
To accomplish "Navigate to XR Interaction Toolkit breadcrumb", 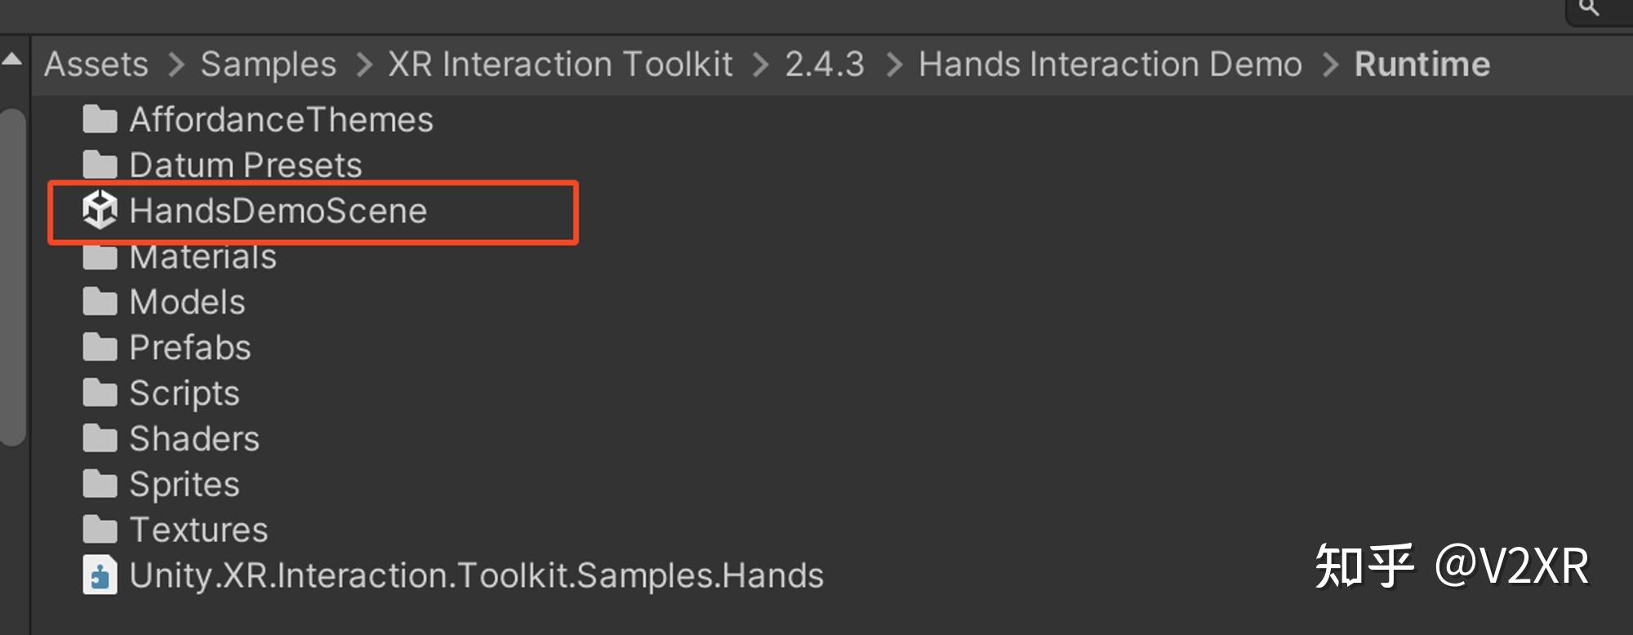I will click(560, 64).
